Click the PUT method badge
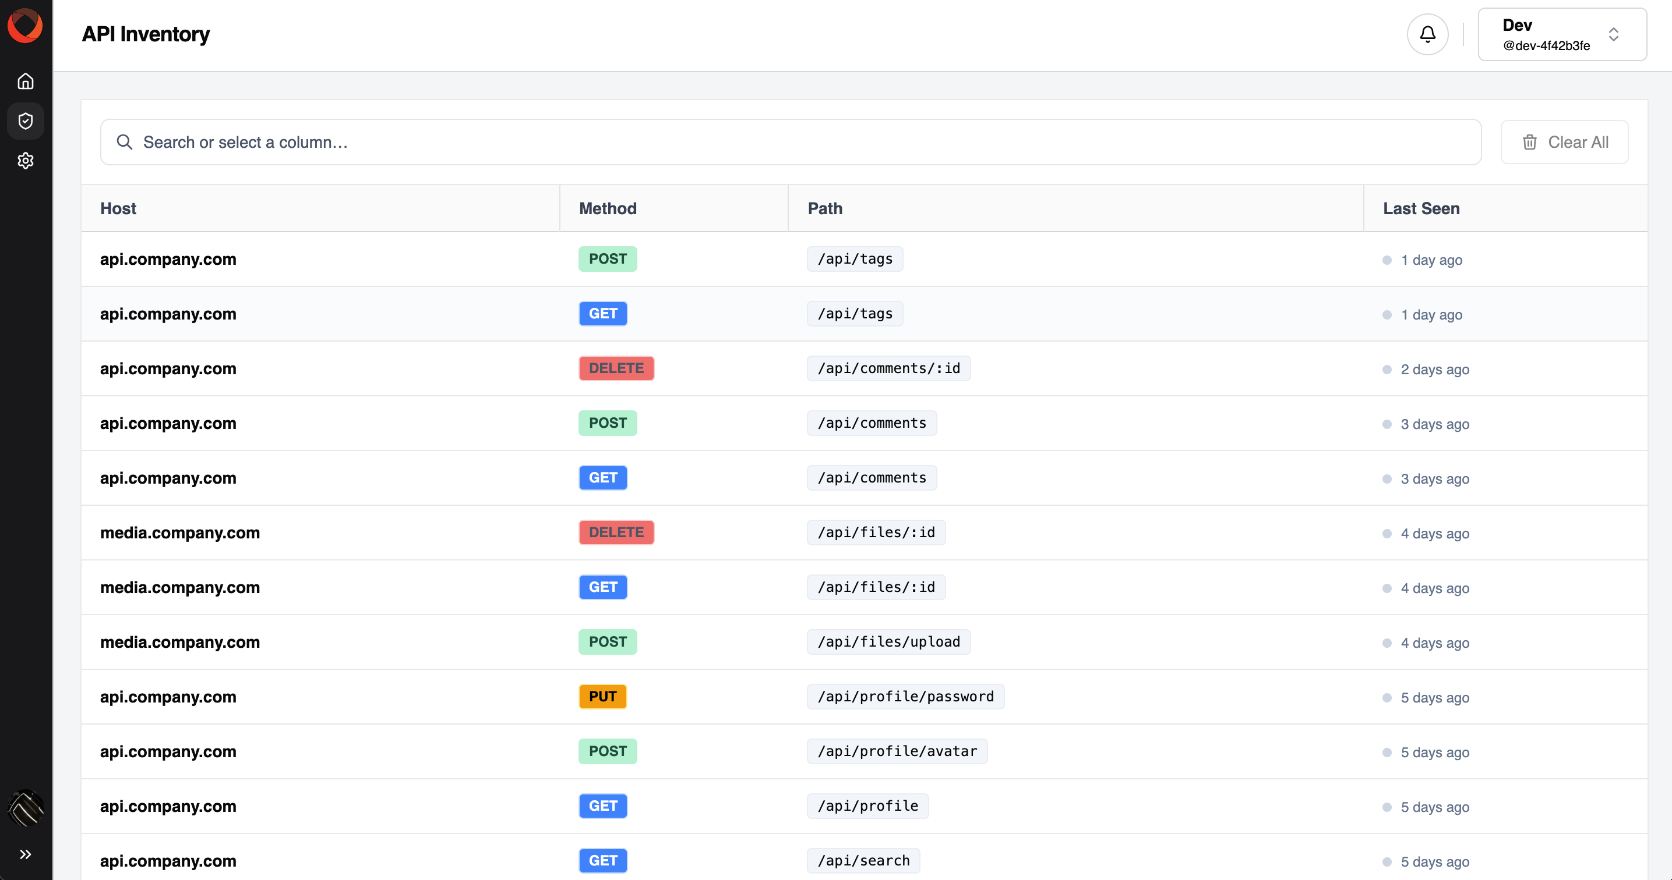 [x=602, y=696]
